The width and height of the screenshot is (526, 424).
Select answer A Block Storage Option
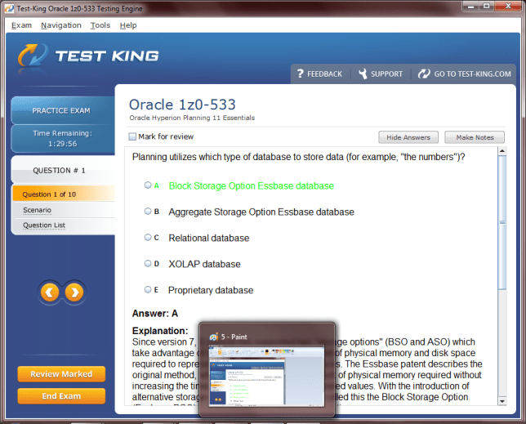coord(148,185)
